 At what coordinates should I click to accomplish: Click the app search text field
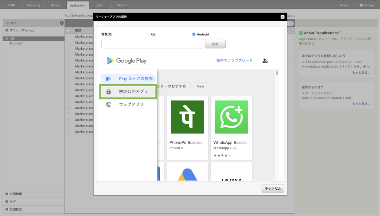point(152,44)
